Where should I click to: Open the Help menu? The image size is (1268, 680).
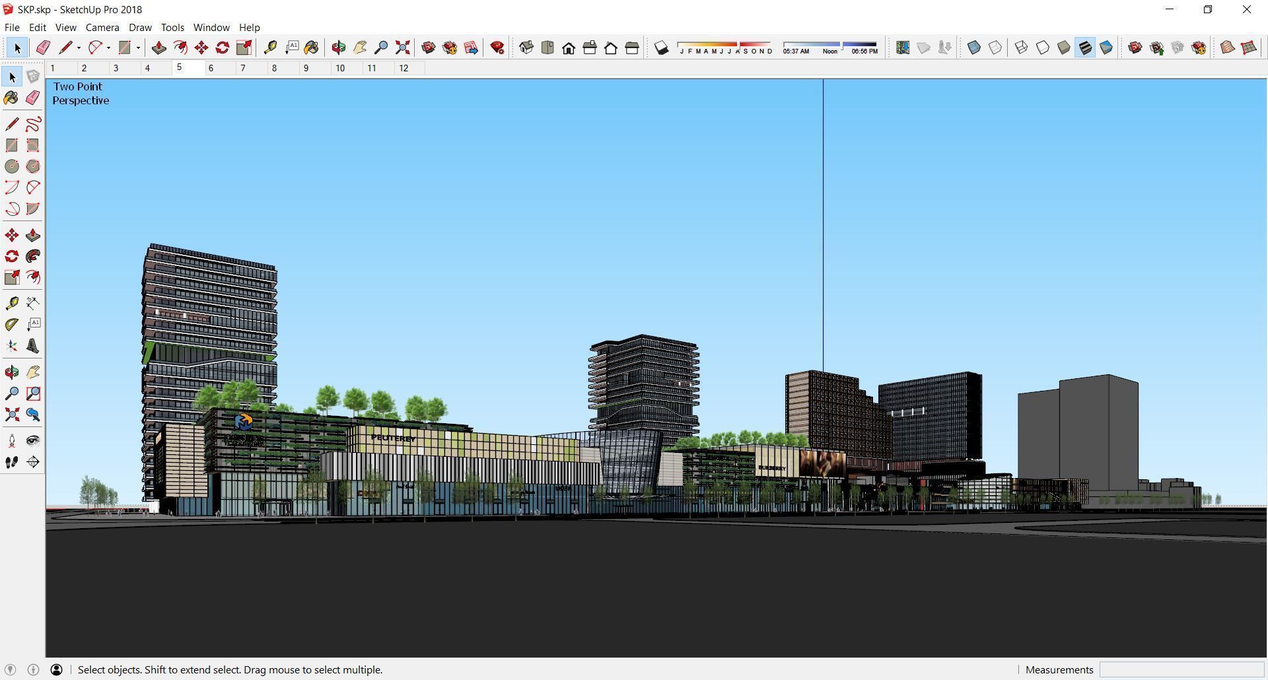250,28
